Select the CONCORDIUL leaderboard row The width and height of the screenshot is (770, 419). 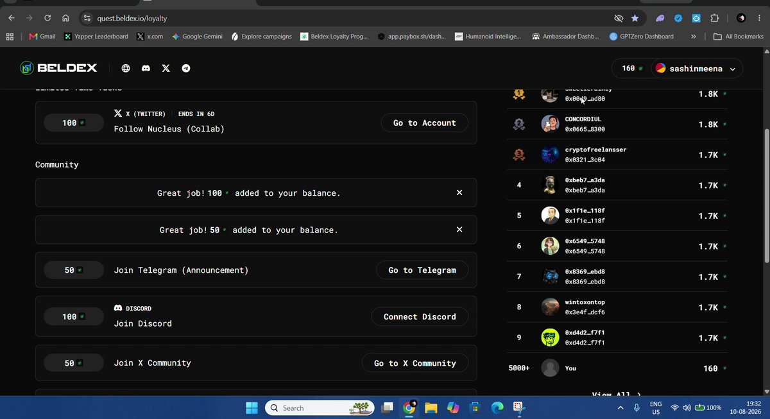(617, 124)
